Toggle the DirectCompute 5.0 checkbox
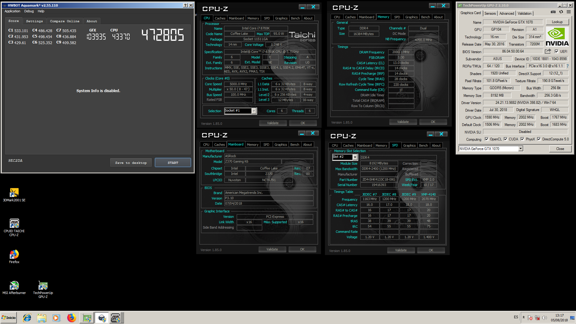The image size is (576, 324). 539,139
